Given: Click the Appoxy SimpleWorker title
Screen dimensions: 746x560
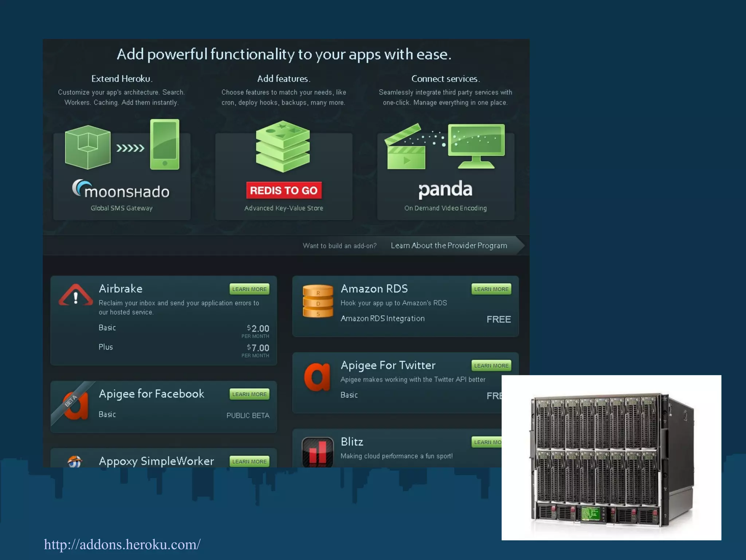Looking at the screenshot, I should click(x=156, y=461).
